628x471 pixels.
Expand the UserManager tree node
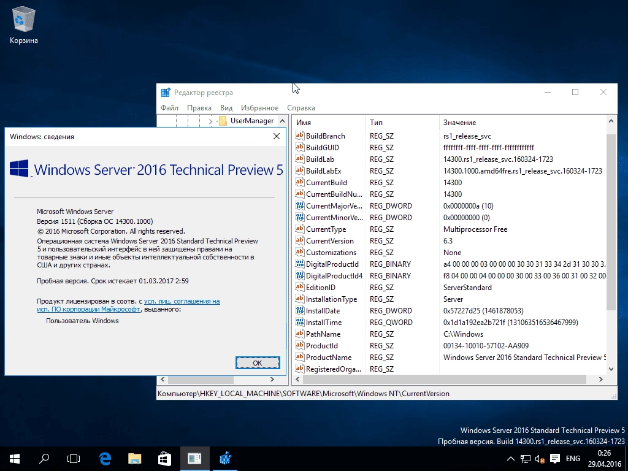click(x=211, y=121)
